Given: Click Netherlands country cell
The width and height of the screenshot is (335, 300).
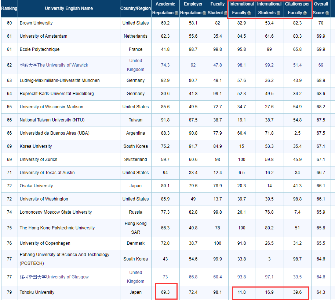Looking at the screenshot, I should click(x=135, y=36).
